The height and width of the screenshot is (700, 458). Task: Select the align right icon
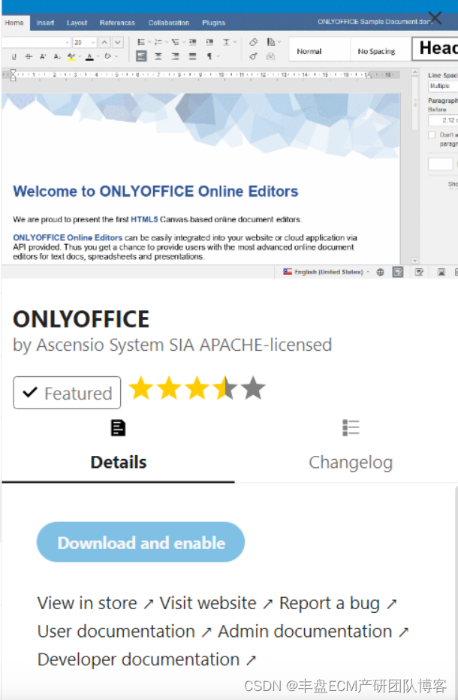pos(175,56)
